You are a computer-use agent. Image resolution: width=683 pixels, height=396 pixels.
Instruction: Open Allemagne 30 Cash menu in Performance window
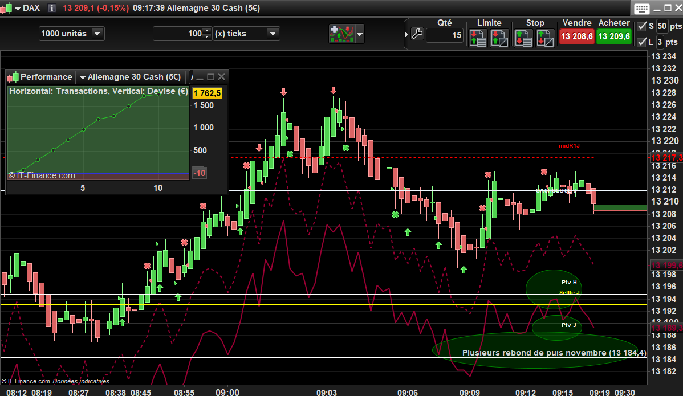(x=83, y=77)
